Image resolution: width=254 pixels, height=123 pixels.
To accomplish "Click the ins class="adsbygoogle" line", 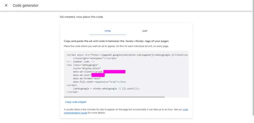I will pyautogui.click(x=82, y=65).
